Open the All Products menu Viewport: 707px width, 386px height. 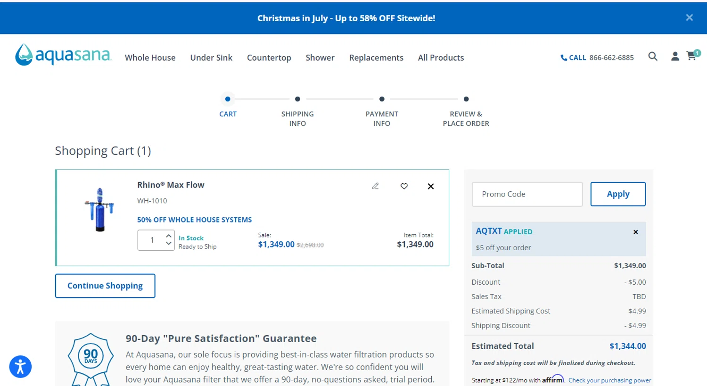coord(441,57)
